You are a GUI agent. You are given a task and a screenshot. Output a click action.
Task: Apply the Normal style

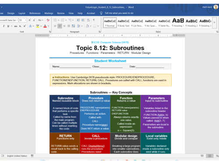[x=110, y=23]
